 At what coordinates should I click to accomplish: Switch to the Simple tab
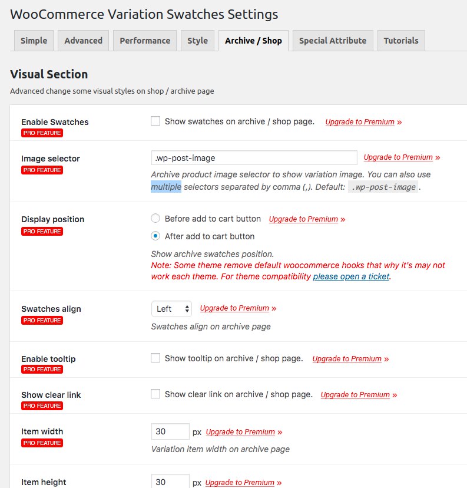(x=34, y=41)
